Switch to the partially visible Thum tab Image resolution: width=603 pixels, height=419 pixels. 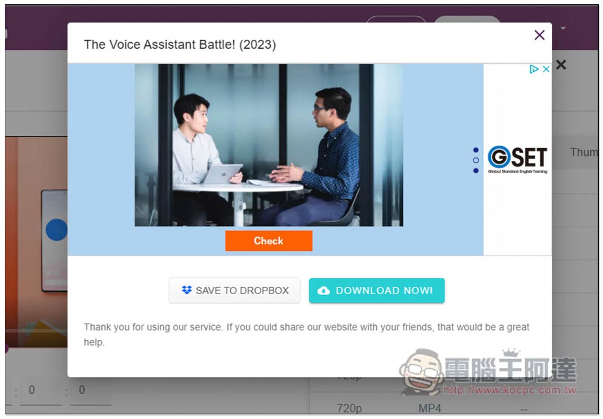click(584, 152)
